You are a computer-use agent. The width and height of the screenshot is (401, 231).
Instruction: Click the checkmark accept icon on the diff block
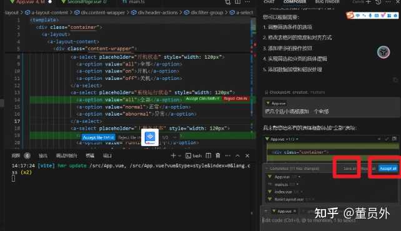(x=387, y=139)
